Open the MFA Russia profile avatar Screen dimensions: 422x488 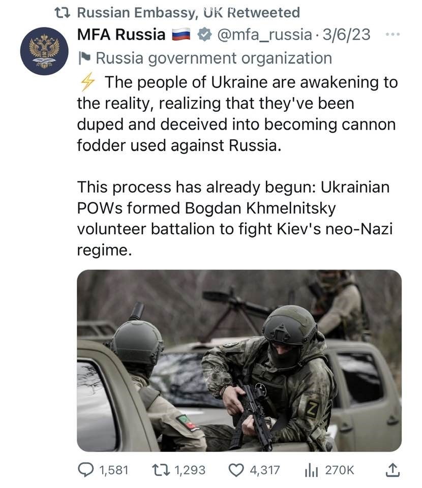coord(44,51)
